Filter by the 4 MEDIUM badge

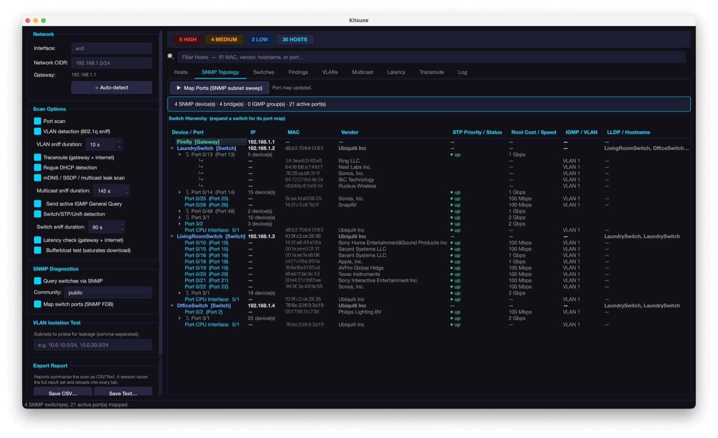224,39
